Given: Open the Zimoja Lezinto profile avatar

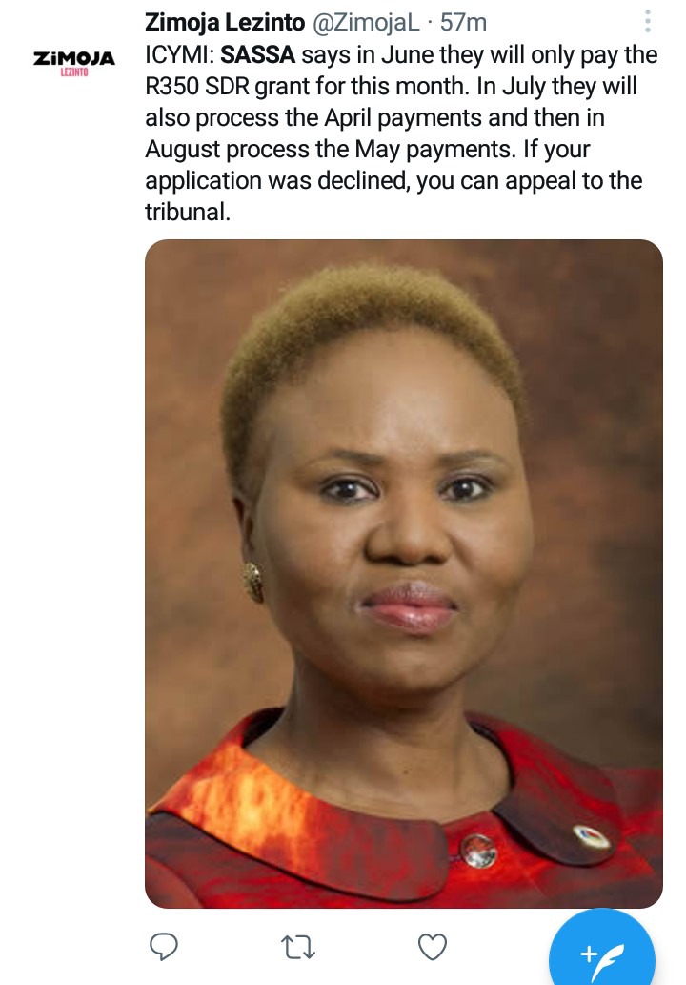Looking at the screenshot, I should click(x=74, y=63).
